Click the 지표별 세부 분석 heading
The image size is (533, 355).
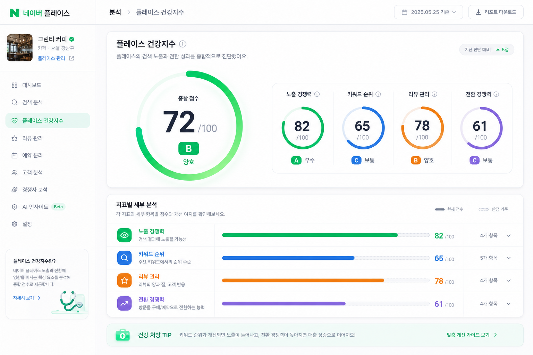point(136,205)
